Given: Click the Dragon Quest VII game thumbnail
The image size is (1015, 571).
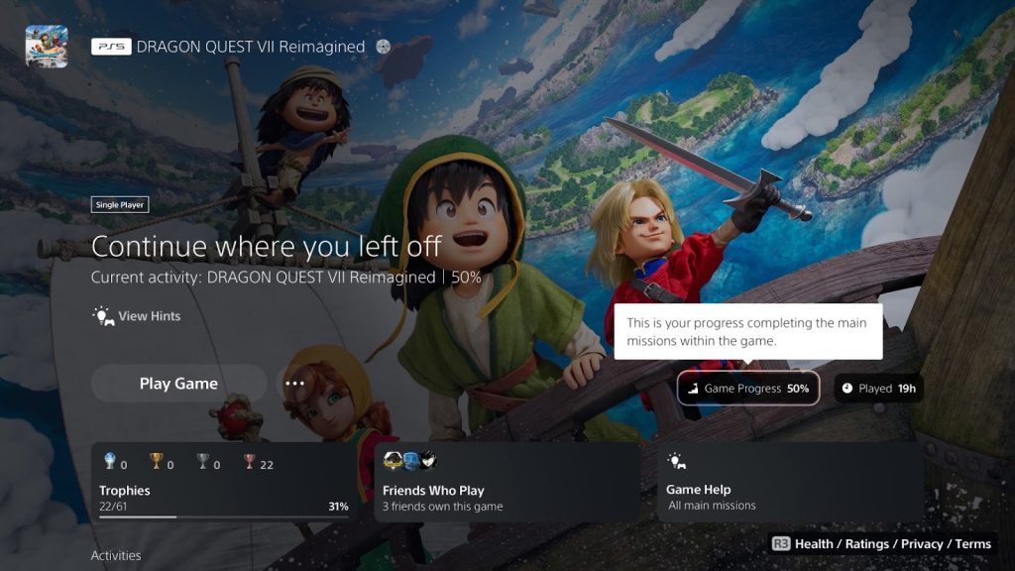Looking at the screenshot, I should [47, 47].
